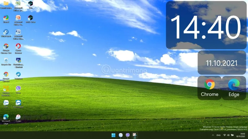Select the second-row black hexagon shortcut icon
Screen dimensions: 248x139
pyautogui.click(x=30, y=18)
